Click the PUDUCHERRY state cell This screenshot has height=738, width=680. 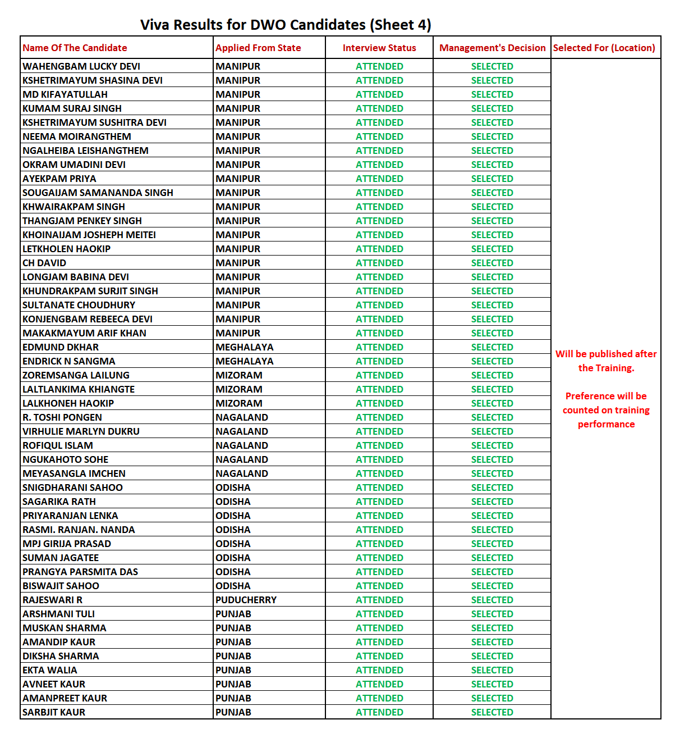(x=246, y=600)
